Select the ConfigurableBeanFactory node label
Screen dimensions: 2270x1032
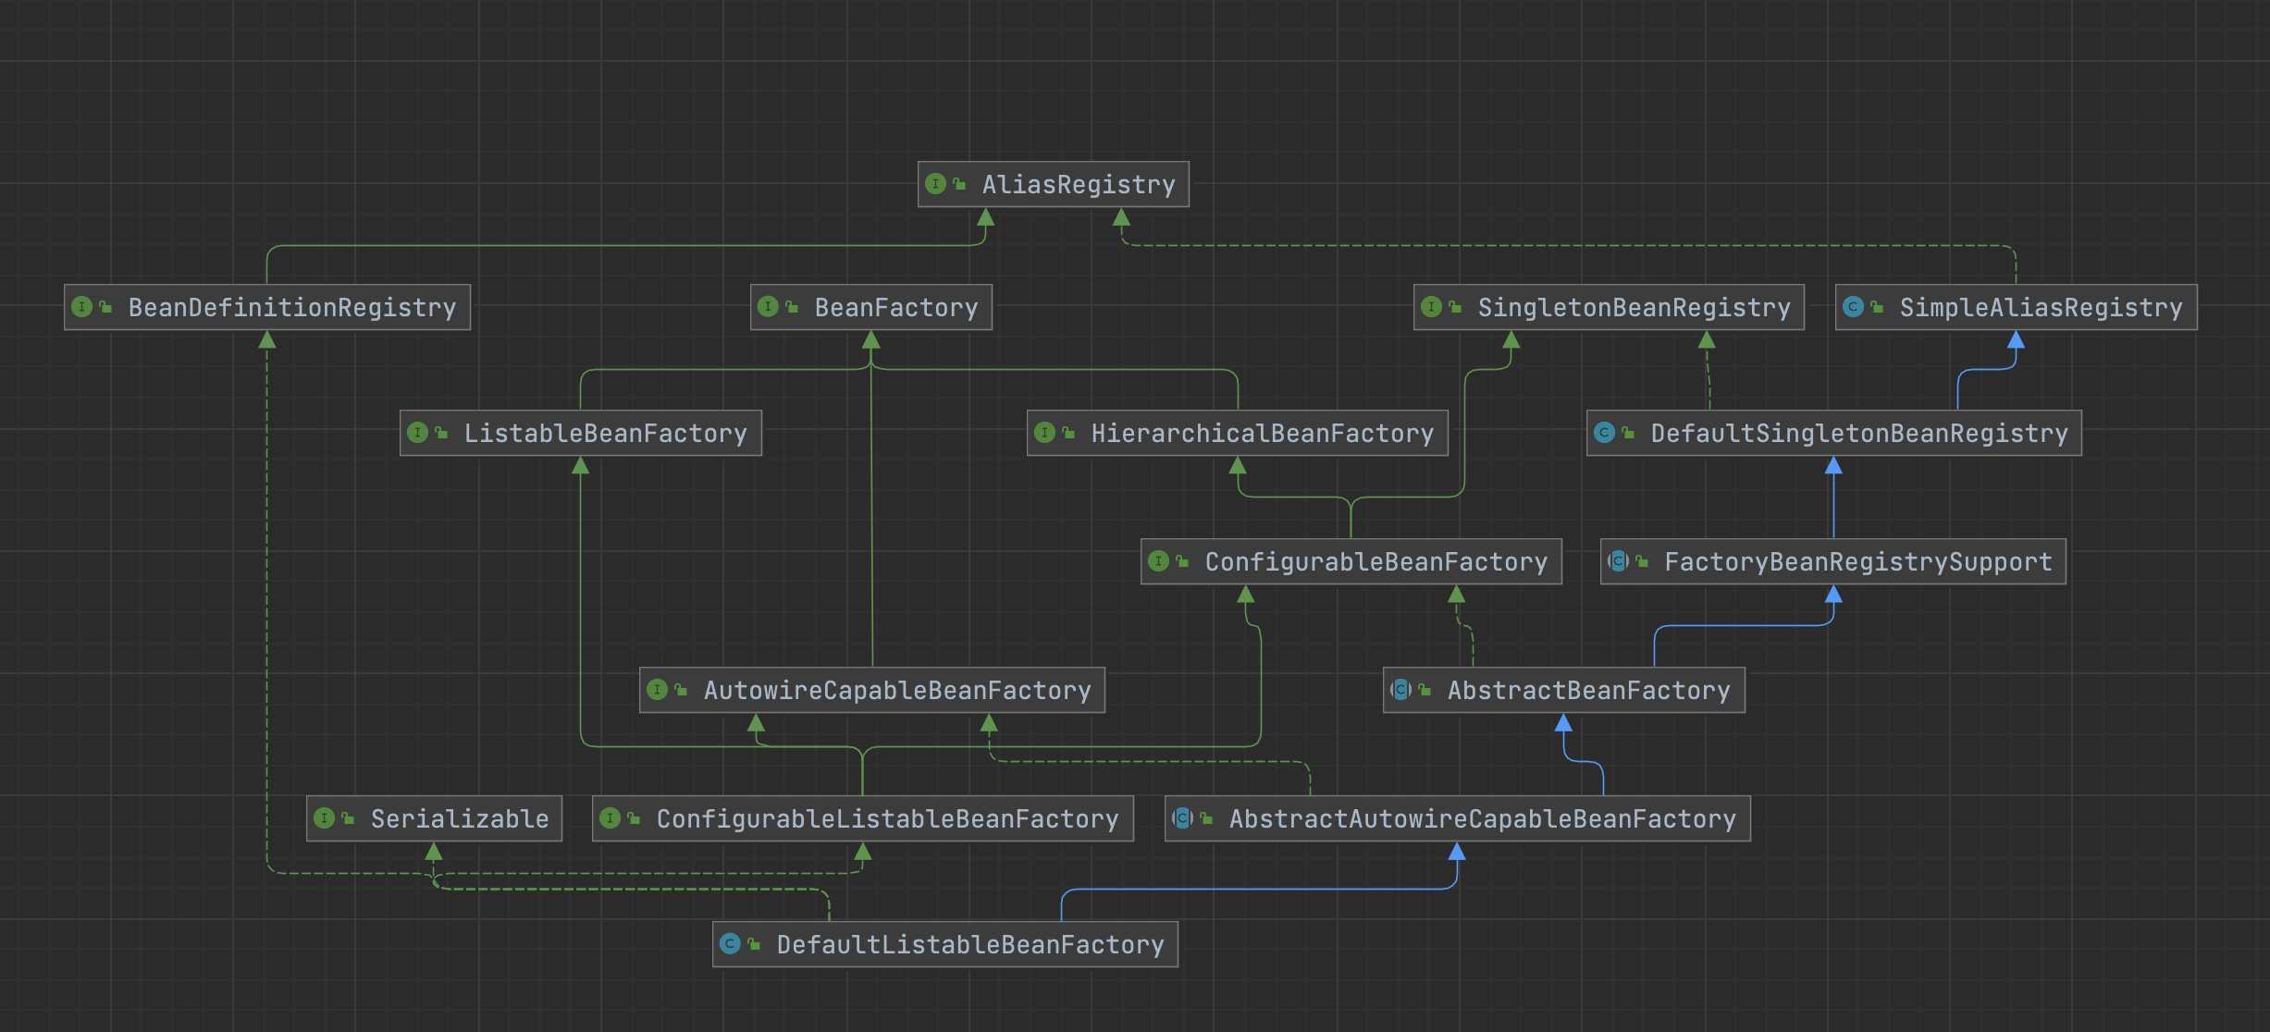(1376, 562)
